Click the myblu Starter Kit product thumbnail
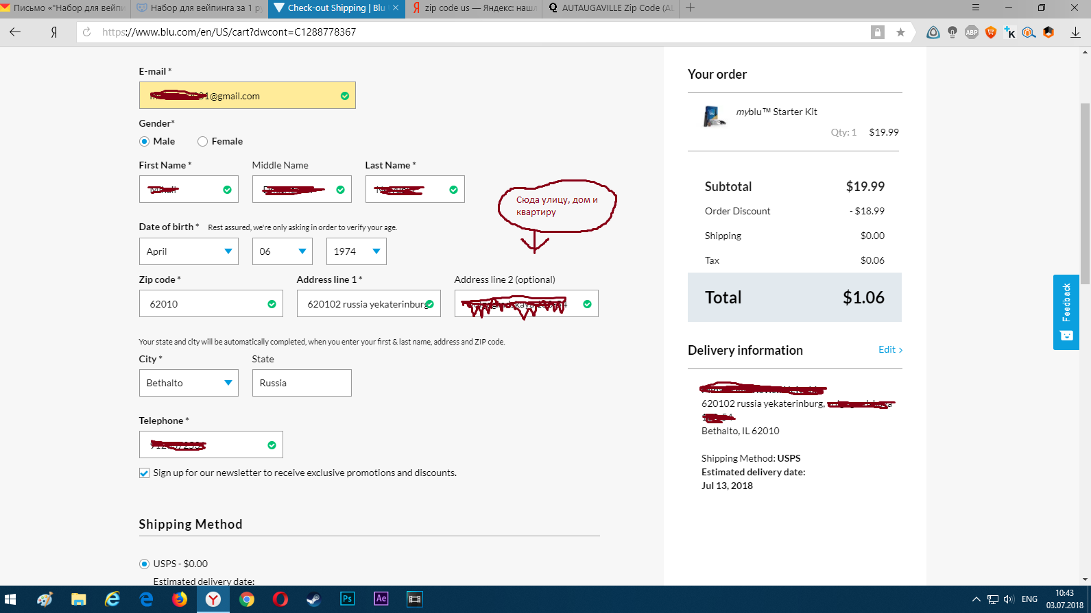Viewport: 1091px width, 613px height. pos(714,116)
